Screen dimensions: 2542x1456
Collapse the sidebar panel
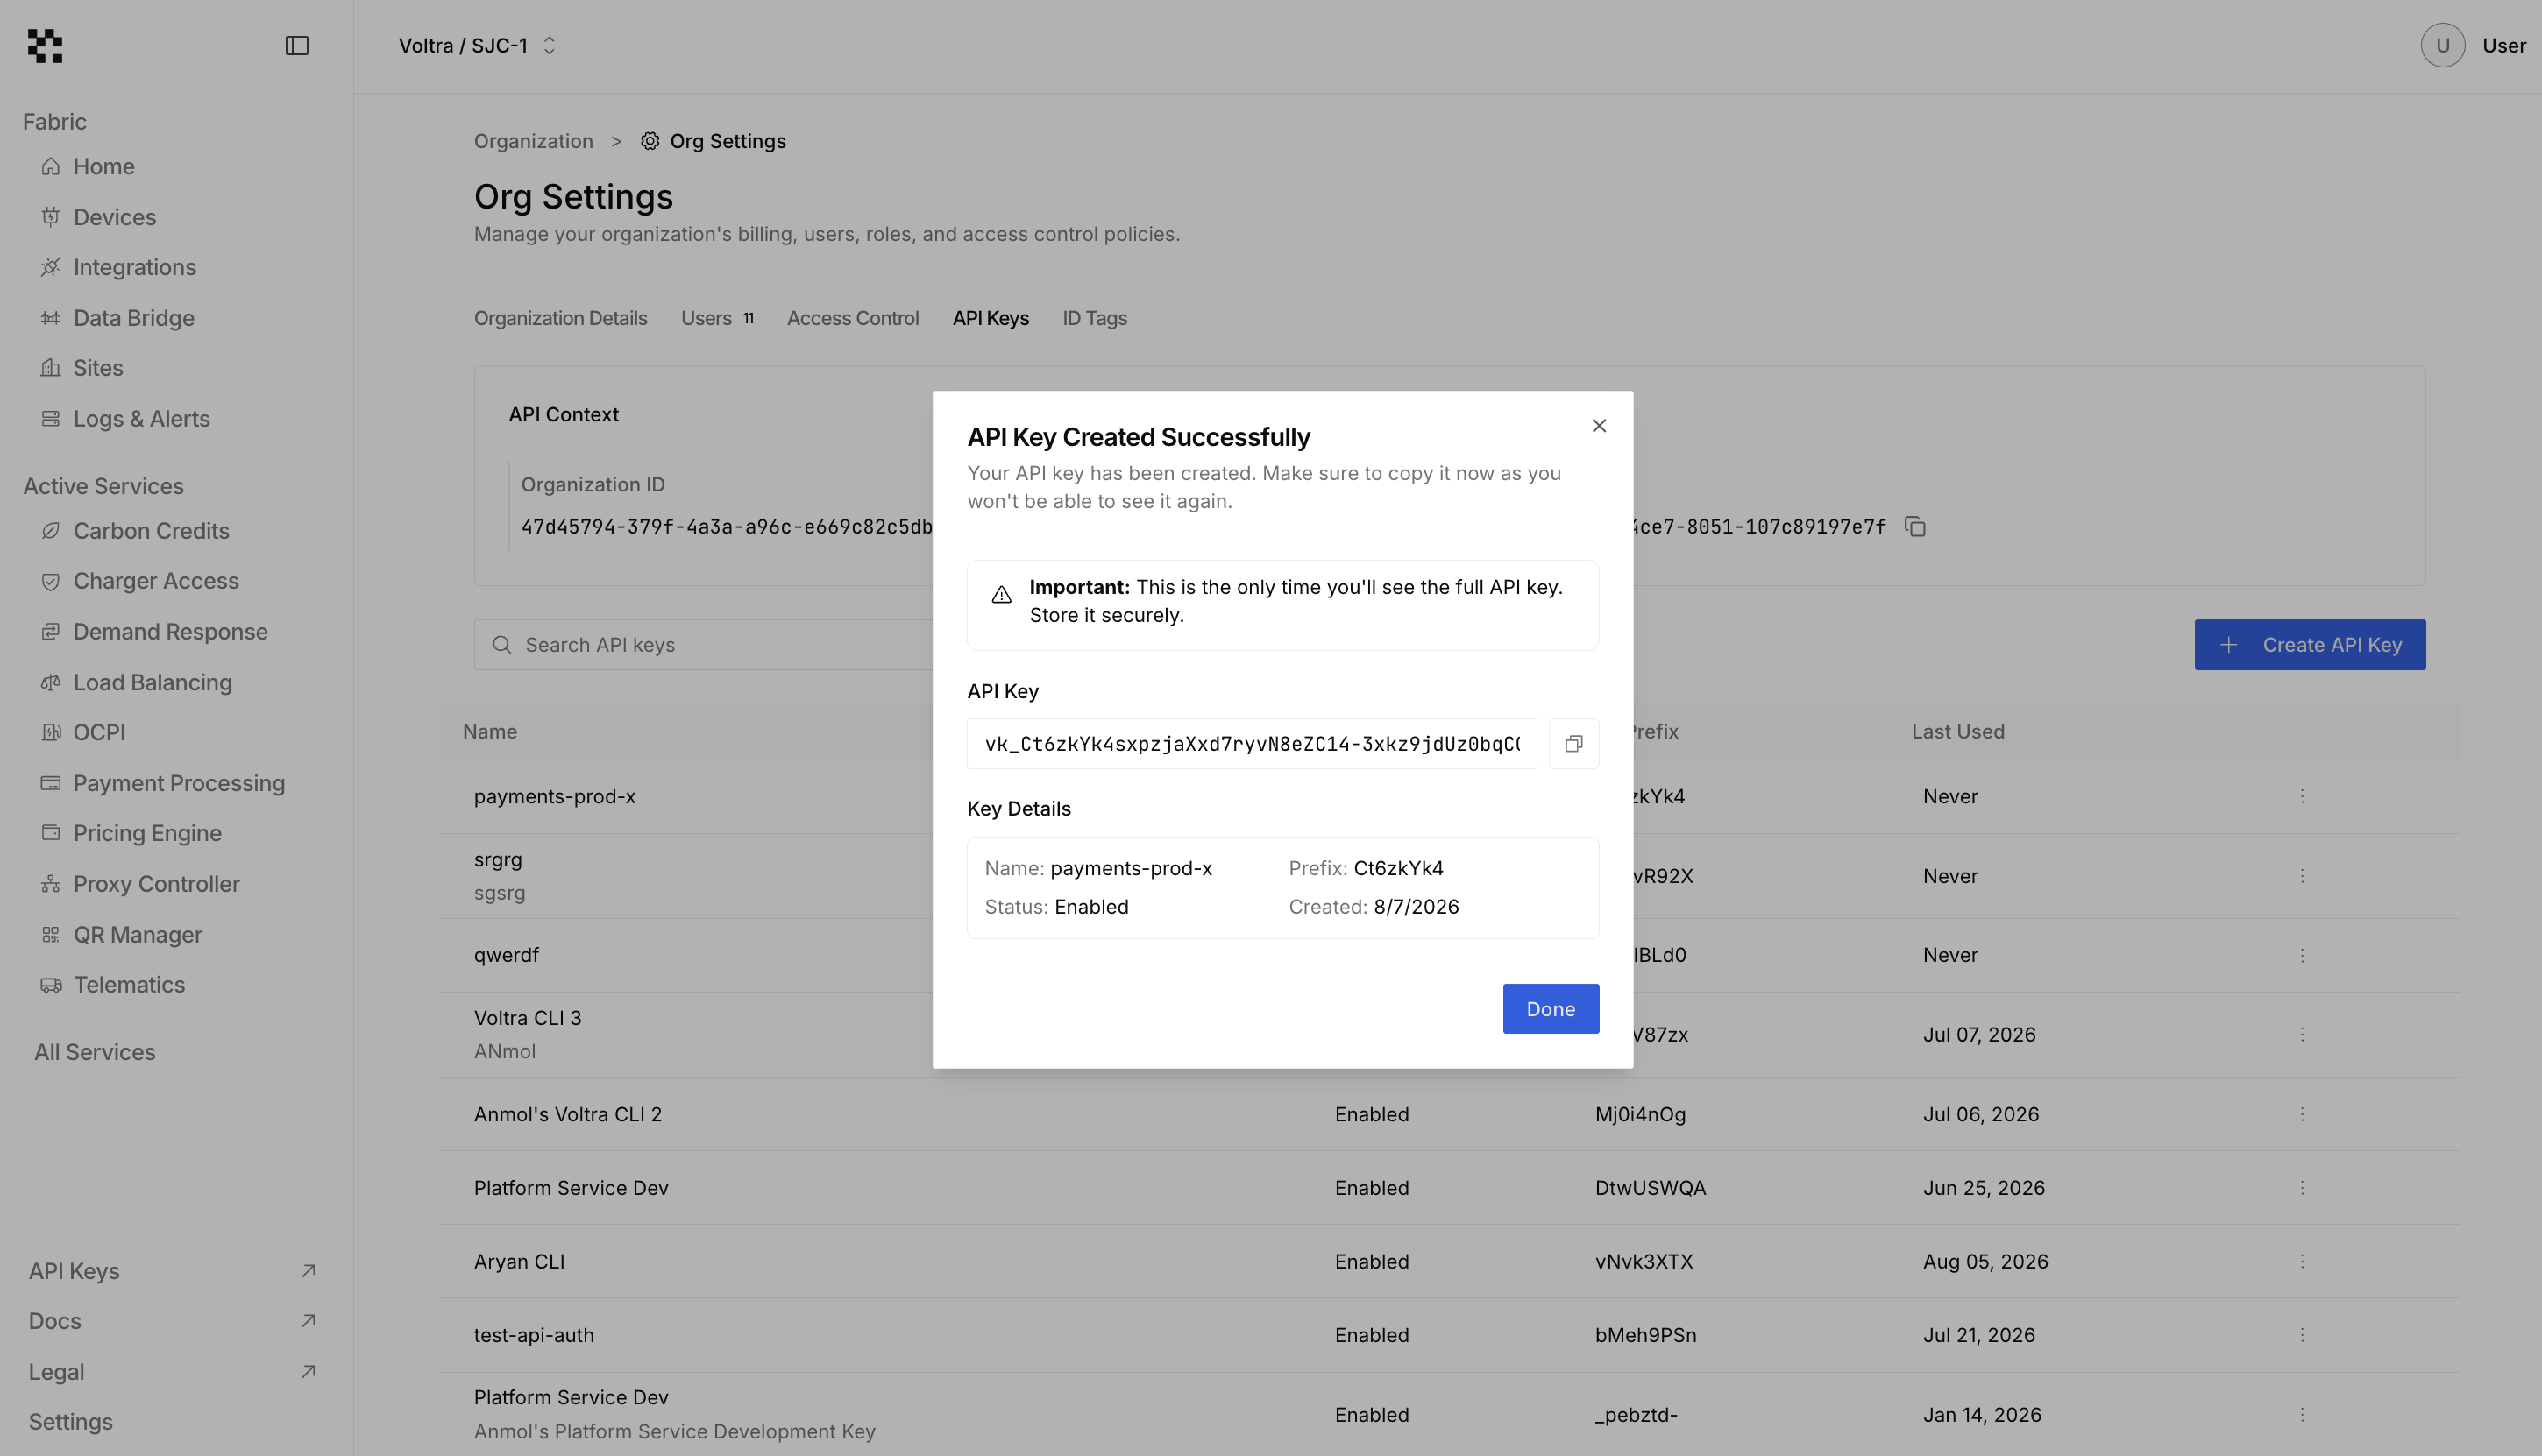point(297,46)
